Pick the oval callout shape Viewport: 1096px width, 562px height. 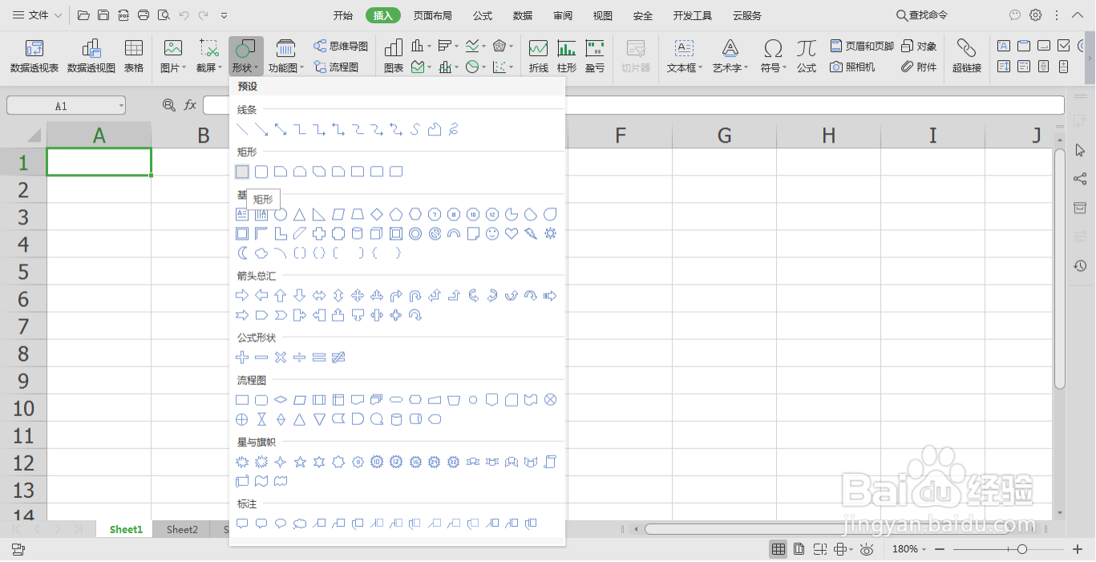[x=281, y=524]
